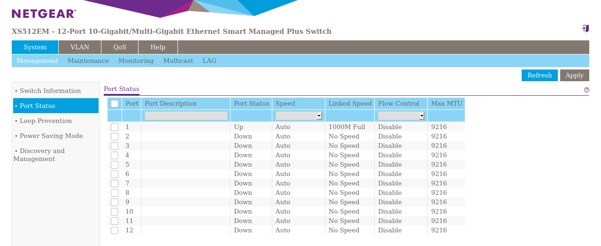This screenshot has width=601, height=246.
Task: Switch to the QoS tab
Action: pyautogui.click(x=120, y=47)
